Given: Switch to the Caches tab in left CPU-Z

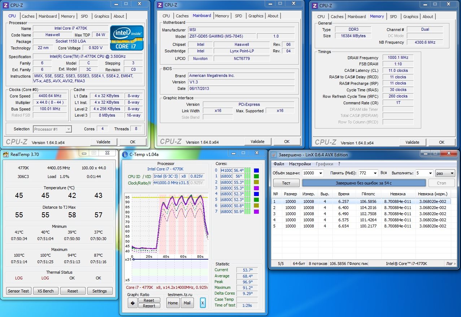Looking at the screenshot, I should point(28,16).
